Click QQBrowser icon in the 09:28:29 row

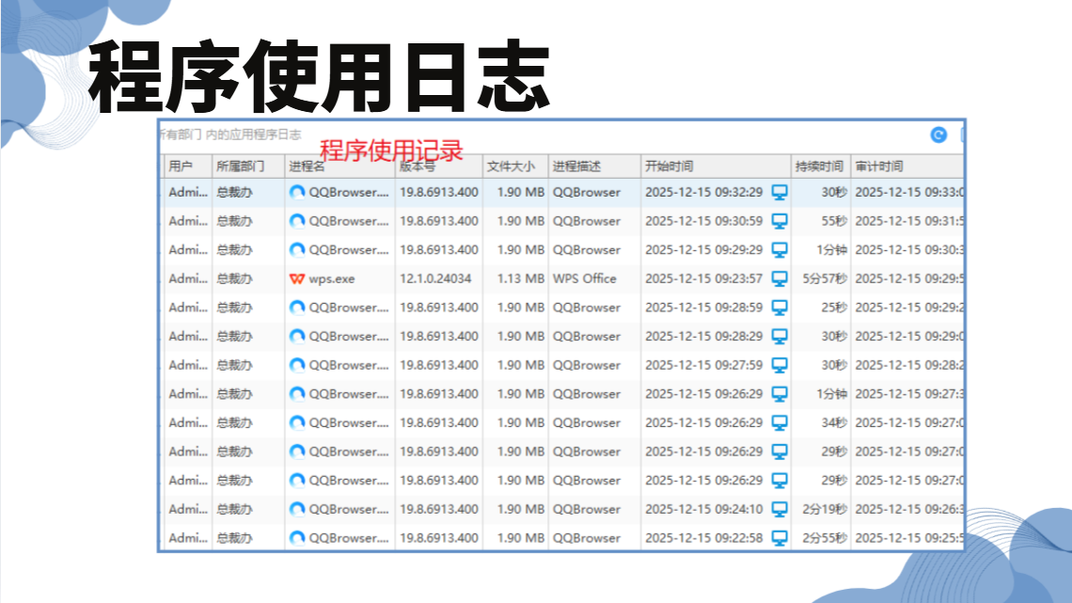tap(297, 337)
